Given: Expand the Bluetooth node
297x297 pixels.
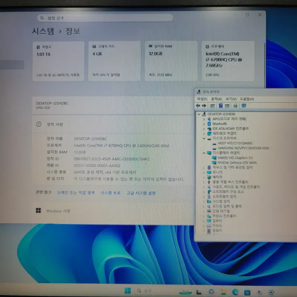Looking at the screenshot, I should coord(204,124).
